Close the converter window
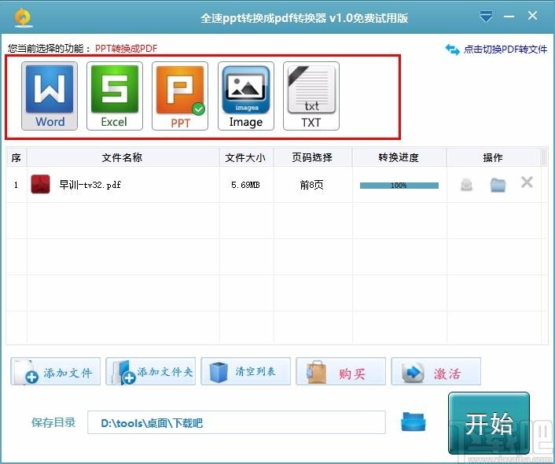This screenshot has height=464, width=555. tap(532, 16)
